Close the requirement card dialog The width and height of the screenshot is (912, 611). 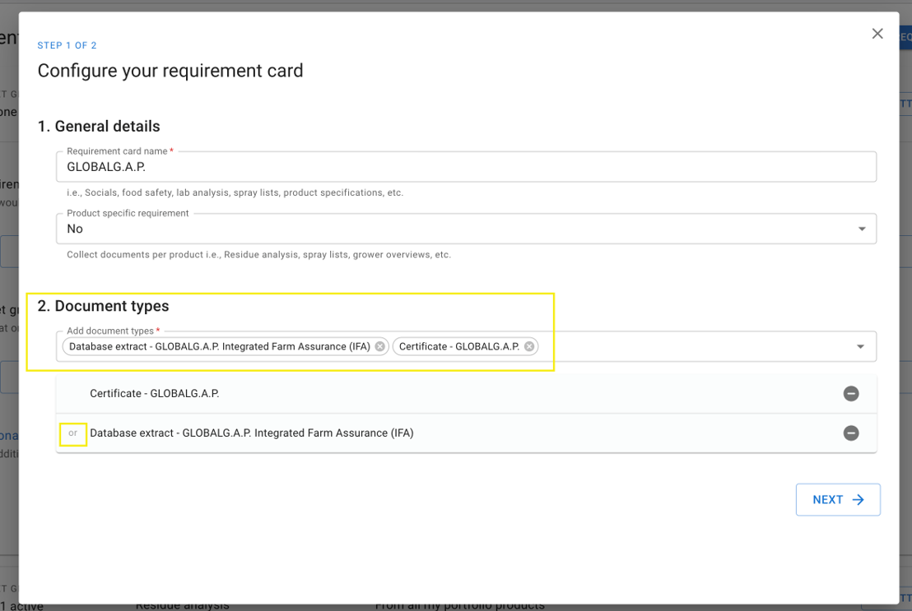pyautogui.click(x=877, y=34)
